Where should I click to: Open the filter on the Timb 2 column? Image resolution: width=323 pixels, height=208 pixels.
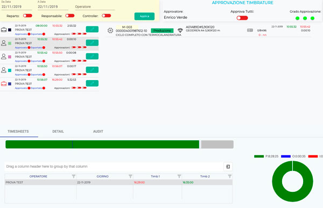230,176
